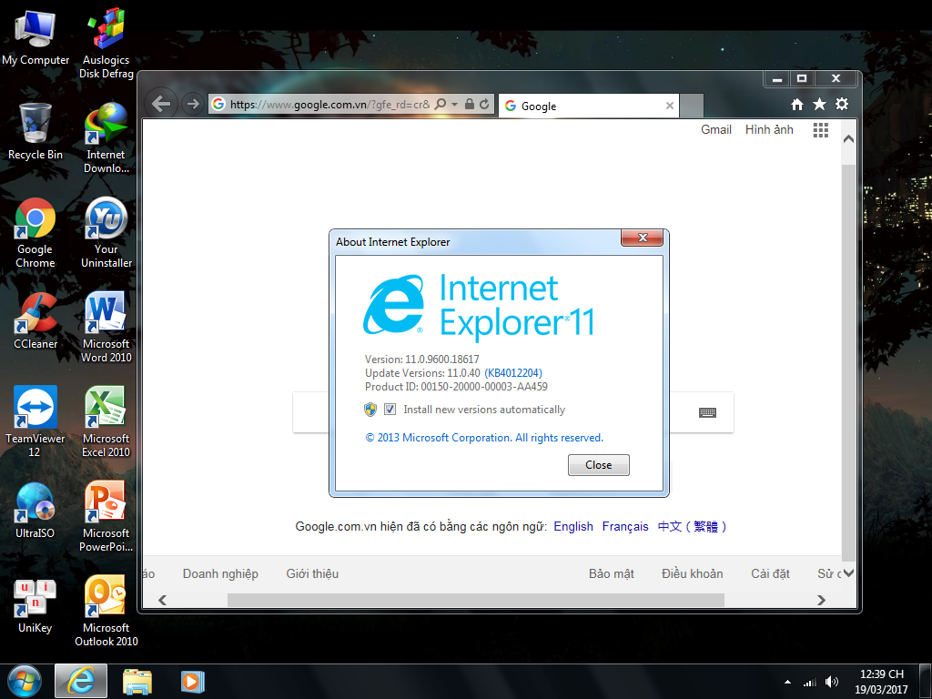Open Cài đặt footer link

[x=770, y=574]
